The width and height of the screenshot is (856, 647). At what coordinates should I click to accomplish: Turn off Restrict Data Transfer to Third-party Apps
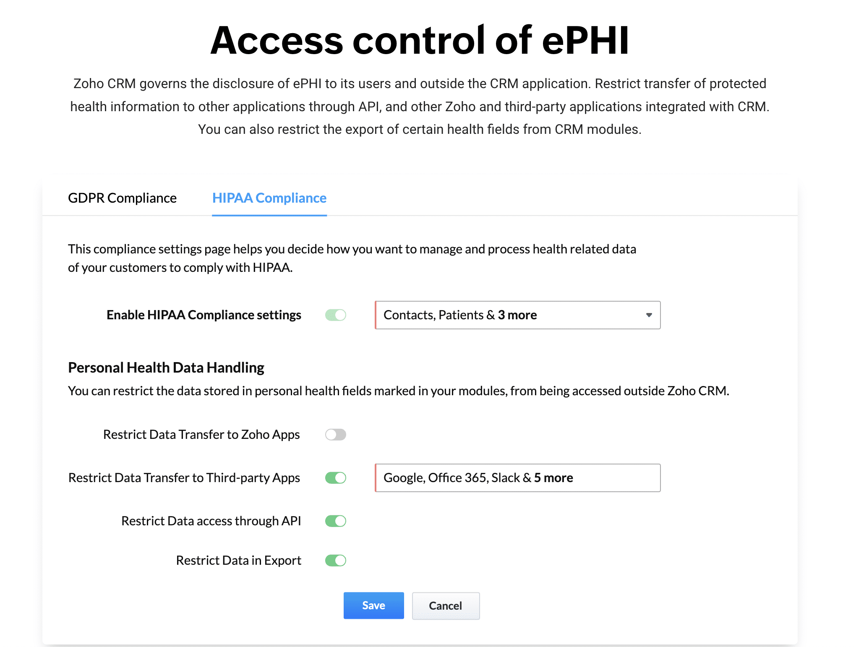point(335,477)
